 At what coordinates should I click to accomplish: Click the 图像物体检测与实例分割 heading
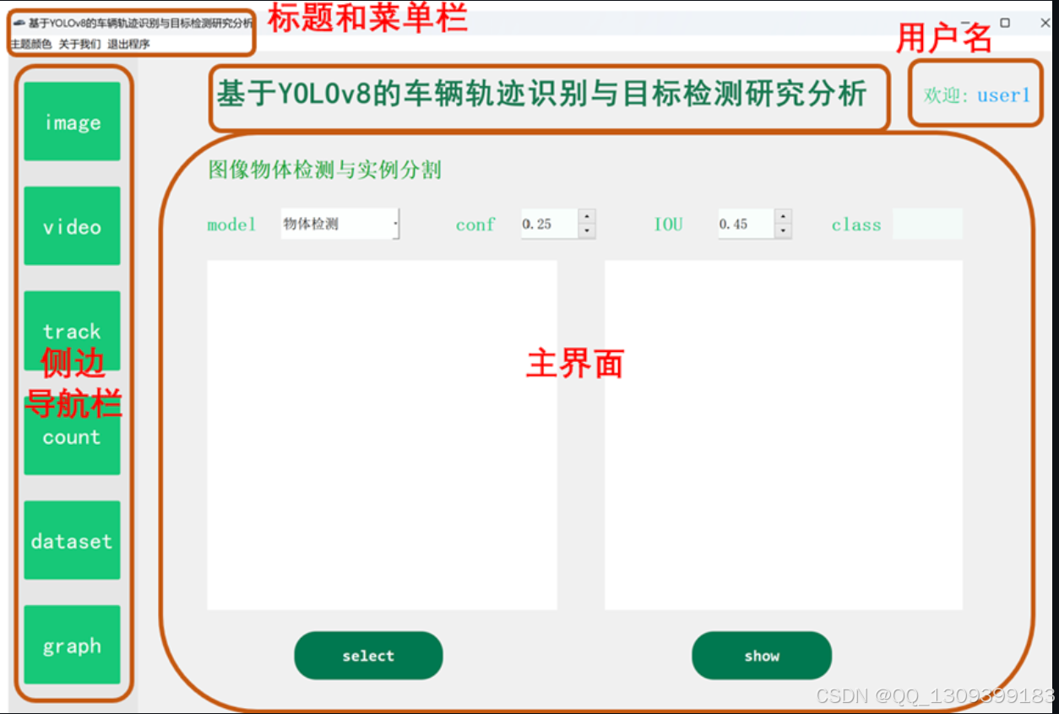pyautogui.click(x=325, y=170)
